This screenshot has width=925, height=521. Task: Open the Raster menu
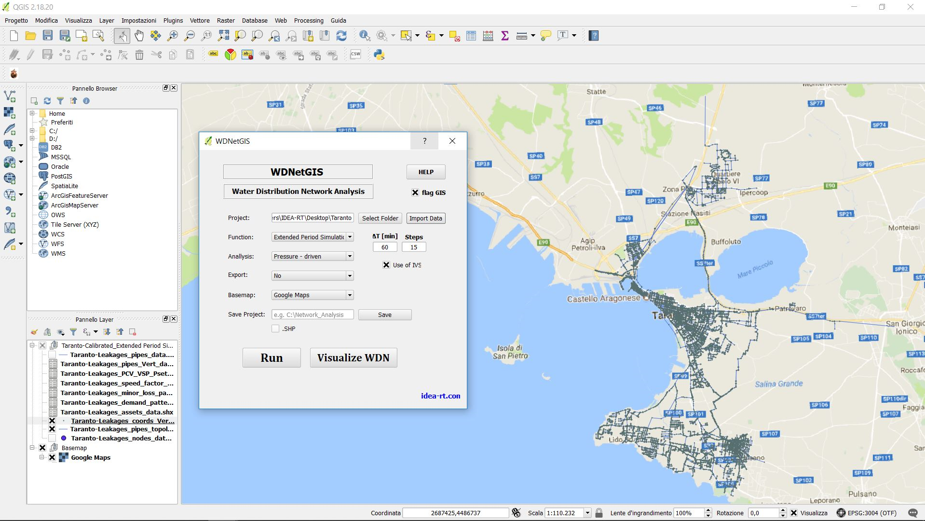pos(226,20)
